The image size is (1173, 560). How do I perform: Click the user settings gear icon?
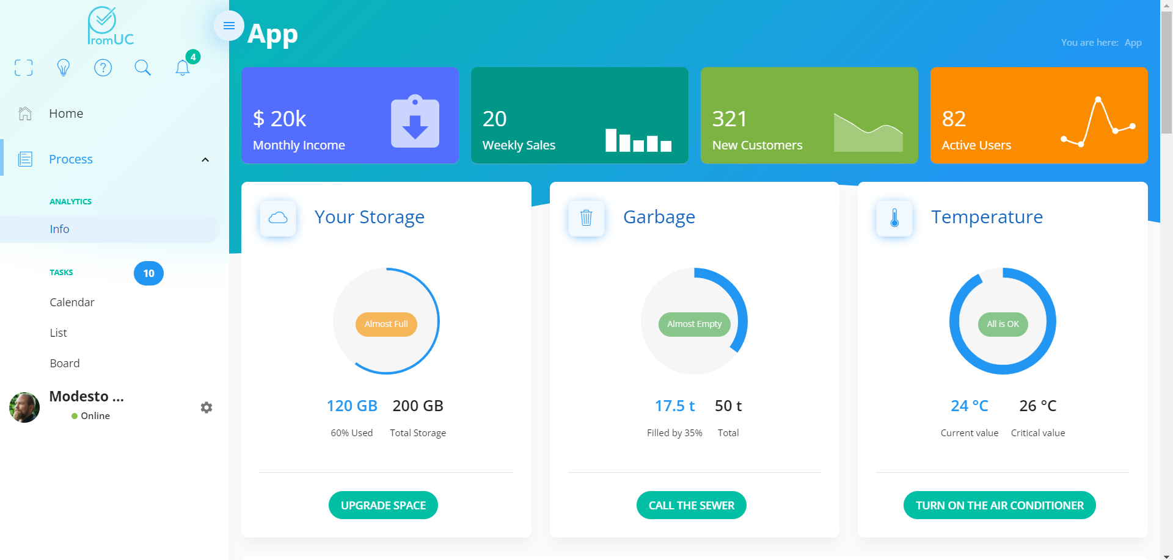click(x=206, y=407)
